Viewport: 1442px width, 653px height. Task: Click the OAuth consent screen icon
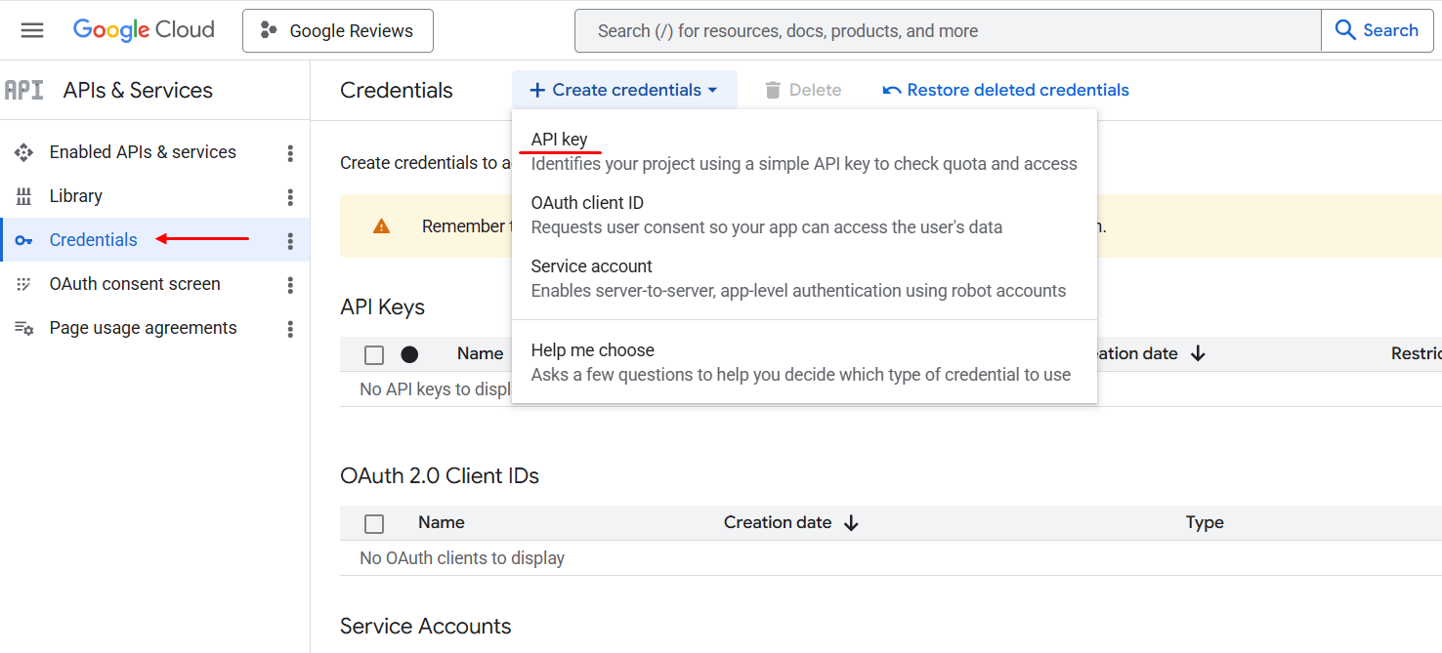pos(23,284)
